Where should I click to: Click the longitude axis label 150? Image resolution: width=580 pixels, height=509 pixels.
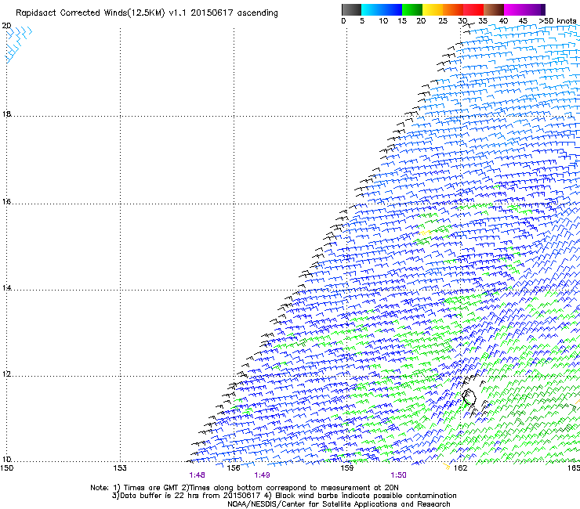(x=6, y=468)
